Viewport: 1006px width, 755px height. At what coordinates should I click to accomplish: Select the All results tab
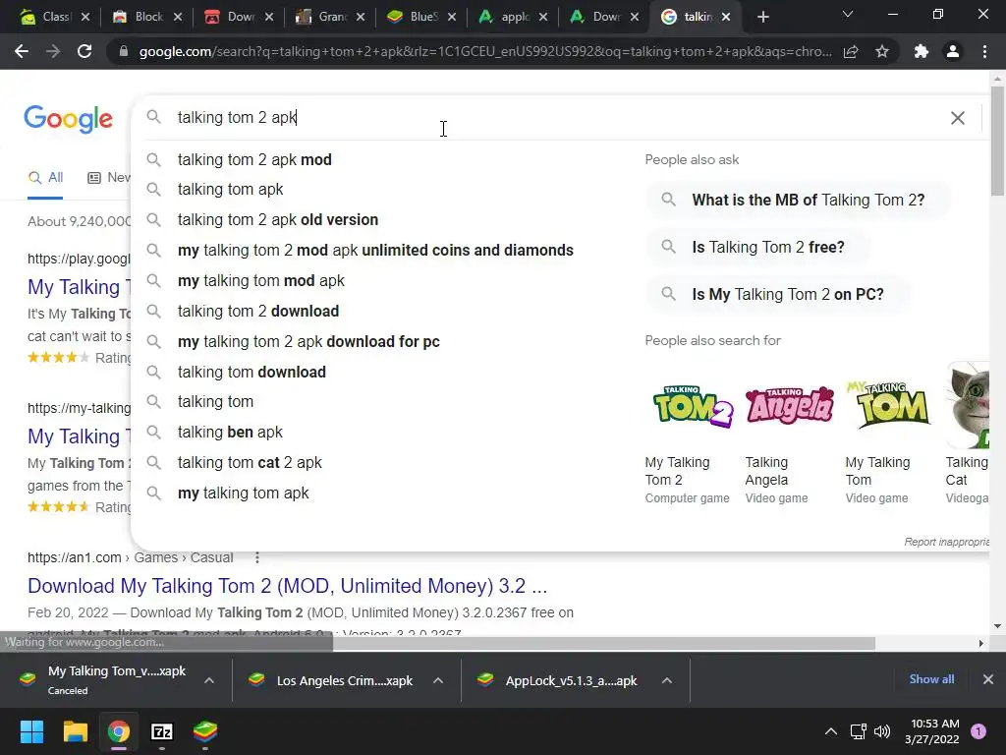[x=45, y=178]
